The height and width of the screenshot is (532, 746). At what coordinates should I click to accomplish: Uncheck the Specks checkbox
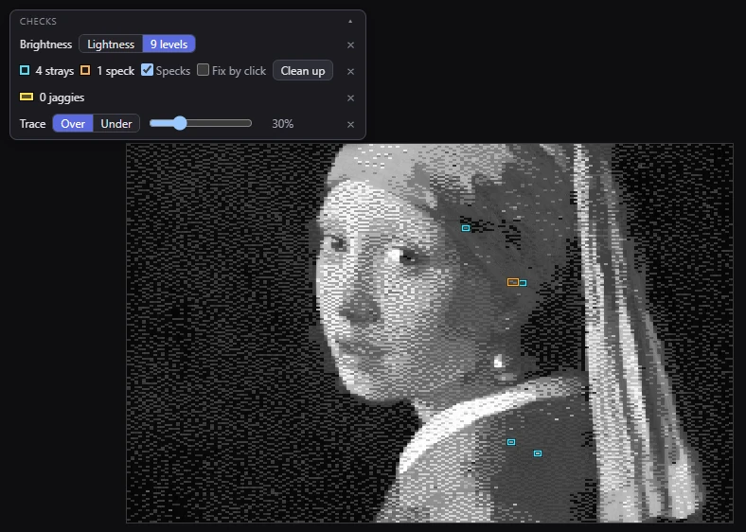(147, 70)
